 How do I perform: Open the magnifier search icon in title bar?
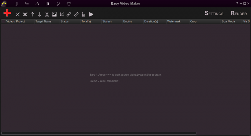(x=58, y=4)
